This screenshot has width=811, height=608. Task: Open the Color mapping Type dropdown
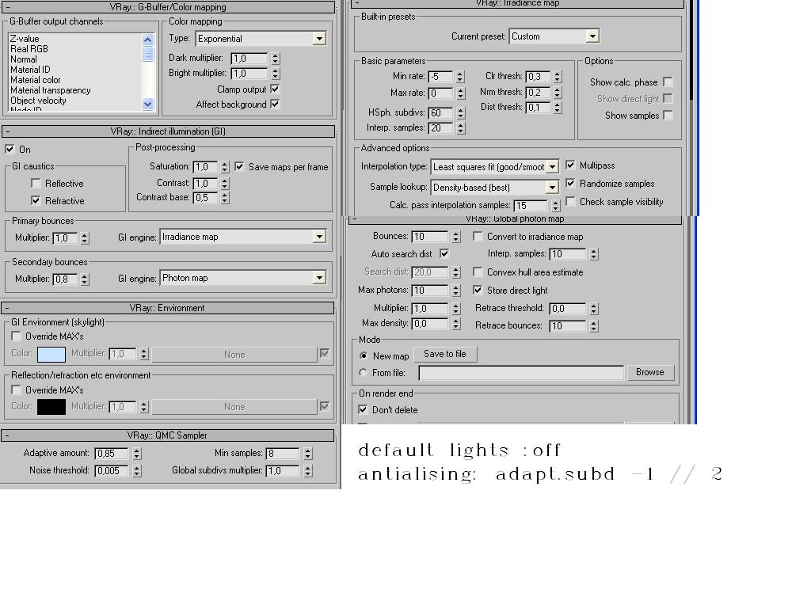pyautogui.click(x=319, y=39)
